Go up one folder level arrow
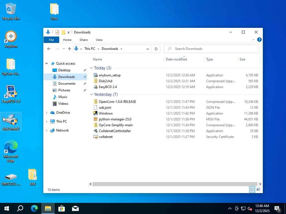This screenshot has width=286, height=214. [69, 49]
